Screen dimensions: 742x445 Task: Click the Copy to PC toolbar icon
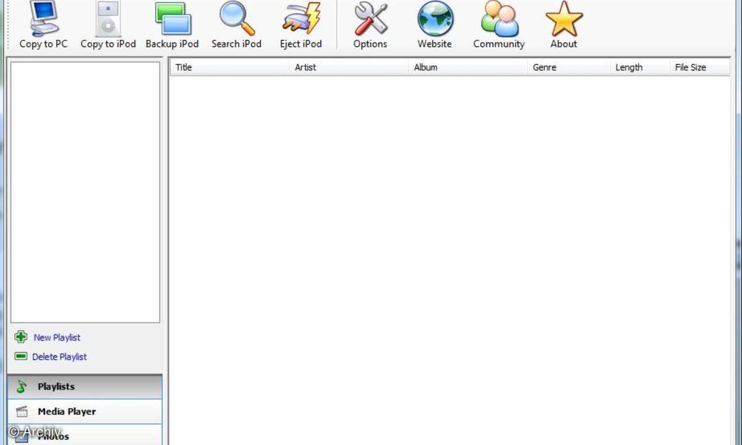point(43,19)
